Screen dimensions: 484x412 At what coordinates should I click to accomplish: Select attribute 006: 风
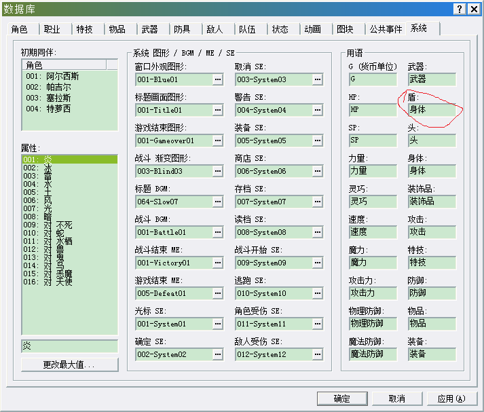[x=70, y=200]
